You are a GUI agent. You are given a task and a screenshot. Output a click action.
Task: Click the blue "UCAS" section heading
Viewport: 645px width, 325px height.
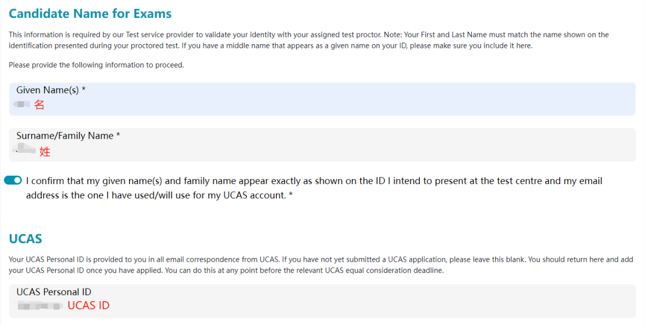(26, 239)
